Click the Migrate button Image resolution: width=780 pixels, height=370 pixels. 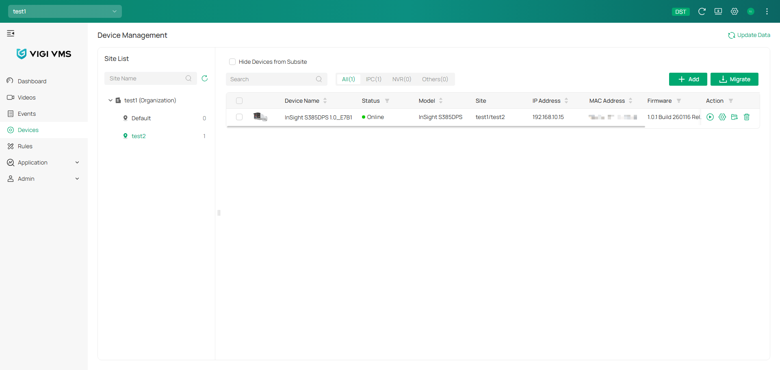coord(734,79)
